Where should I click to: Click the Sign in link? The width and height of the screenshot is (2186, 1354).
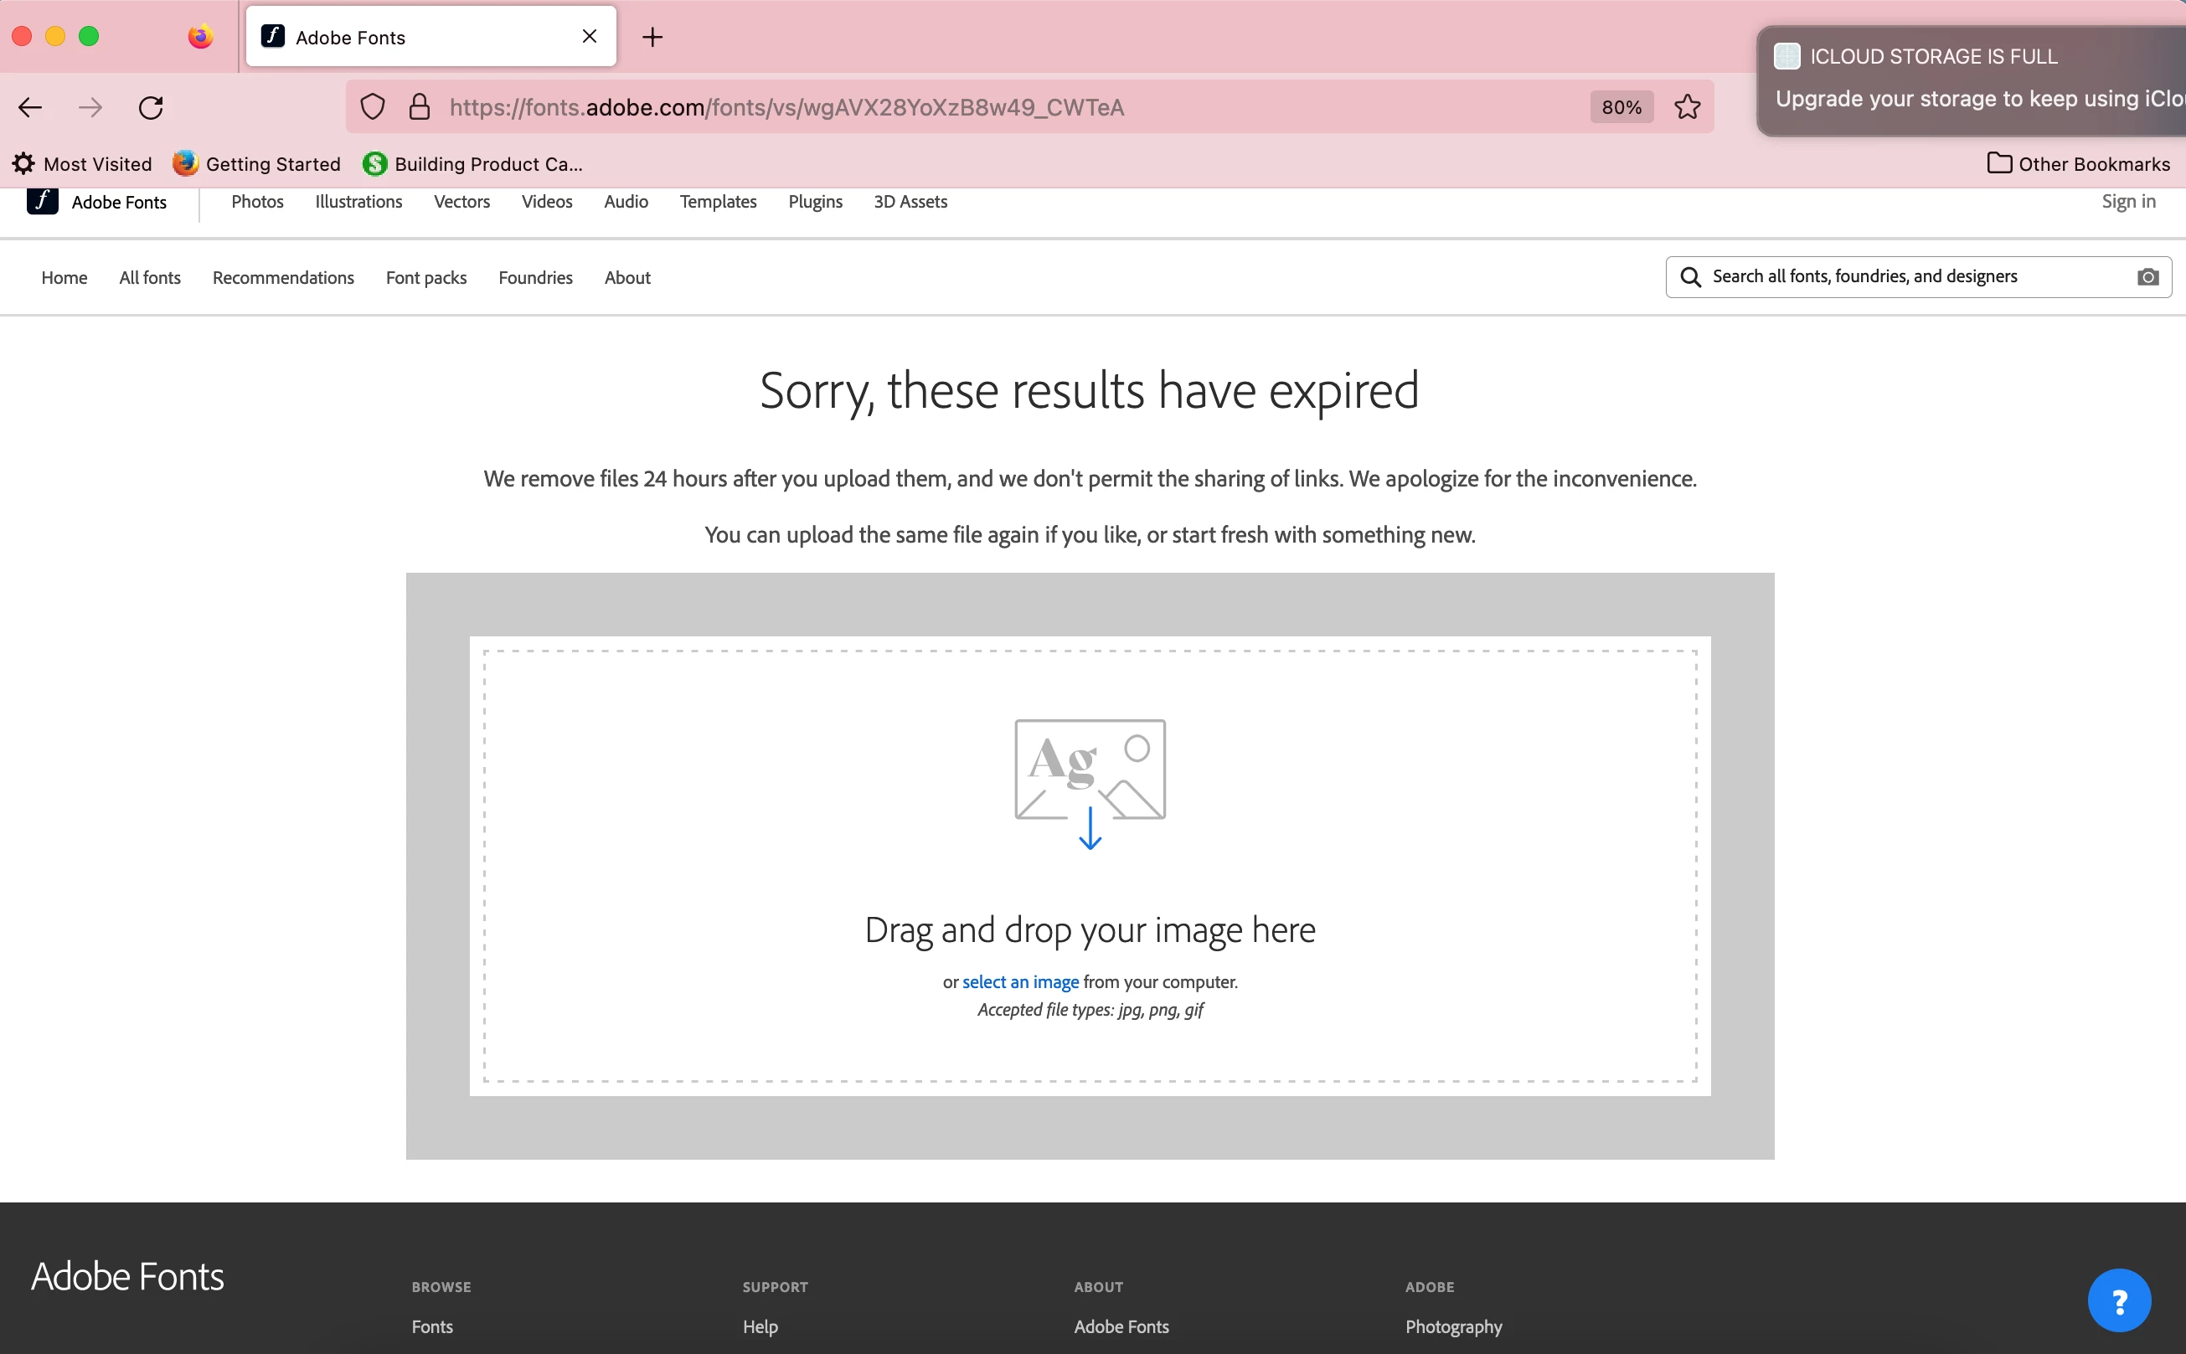click(2127, 202)
